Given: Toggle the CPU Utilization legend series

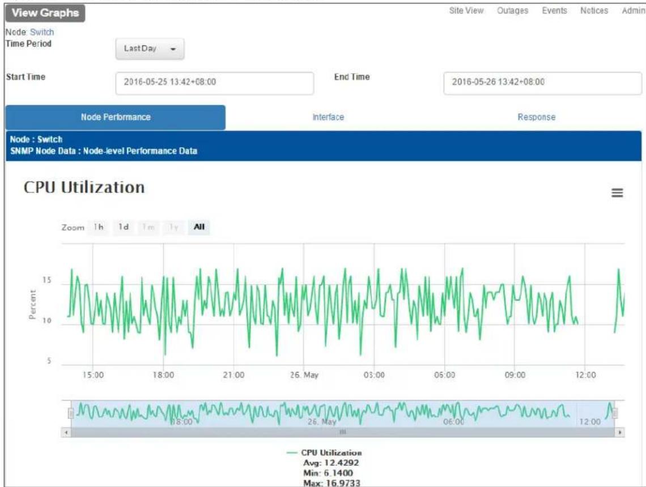Looking at the screenshot, I should (x=324, y=452).
